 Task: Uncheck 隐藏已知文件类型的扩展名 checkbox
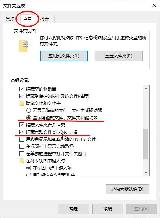click(22, 132)
